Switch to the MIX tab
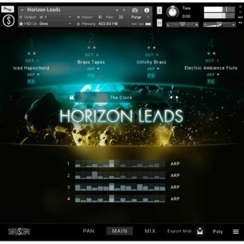The image size is (244, 244). [x=150, y=231]
